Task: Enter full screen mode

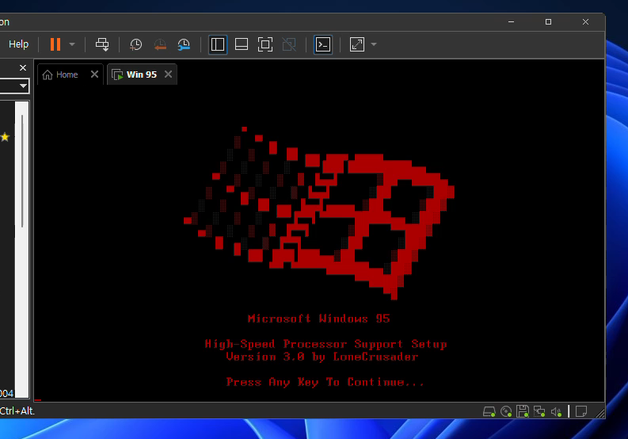Action: coord(265,44)
